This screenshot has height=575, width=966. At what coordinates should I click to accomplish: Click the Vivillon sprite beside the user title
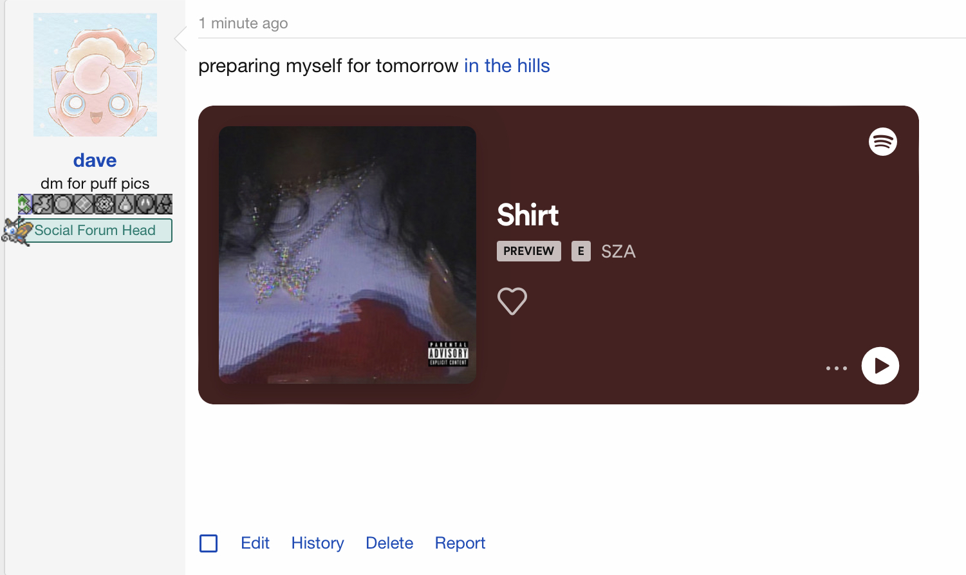point(17,231)
